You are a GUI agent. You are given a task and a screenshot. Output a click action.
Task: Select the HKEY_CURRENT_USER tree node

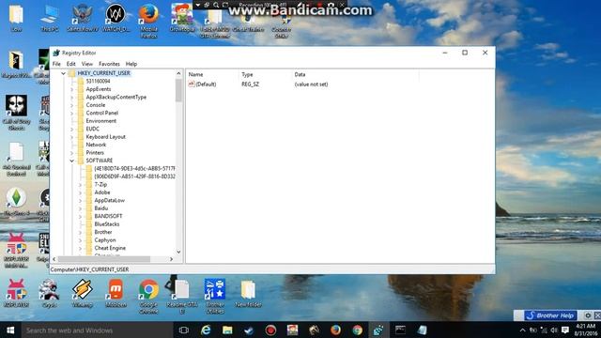coord(103,73)
